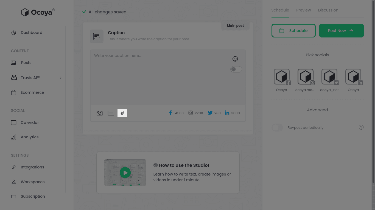
Task: Select the ocoya_net Twitter account
Action: click(x=329, y=77)
